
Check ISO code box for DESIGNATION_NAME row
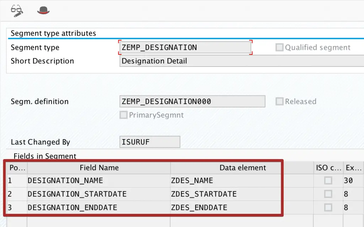[328, 180]
